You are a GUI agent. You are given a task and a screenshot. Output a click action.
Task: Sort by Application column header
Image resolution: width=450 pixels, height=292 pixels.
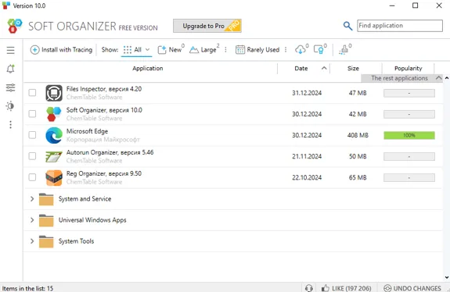tap(147, 69)
